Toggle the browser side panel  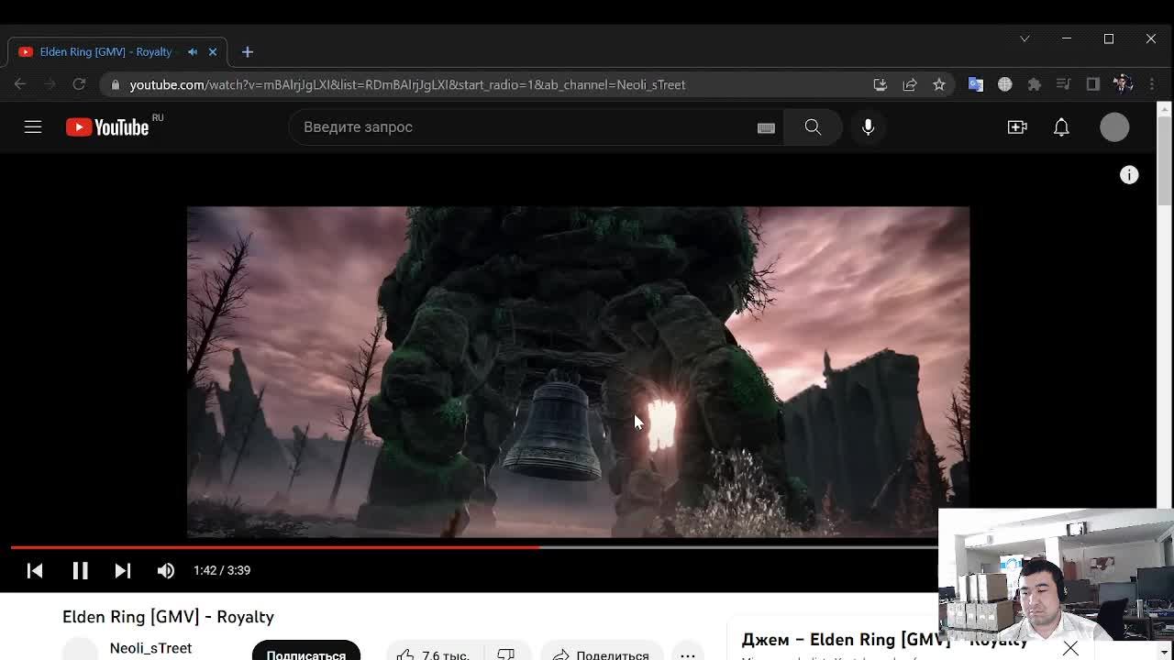pyautogui.click(x=1093, y=84)
